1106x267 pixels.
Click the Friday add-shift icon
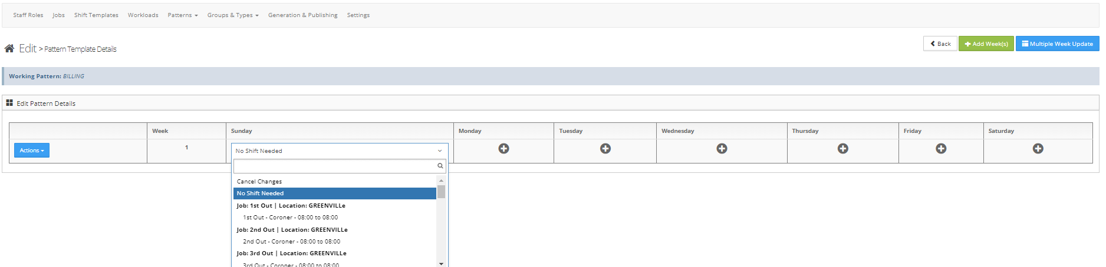[941, 149]
